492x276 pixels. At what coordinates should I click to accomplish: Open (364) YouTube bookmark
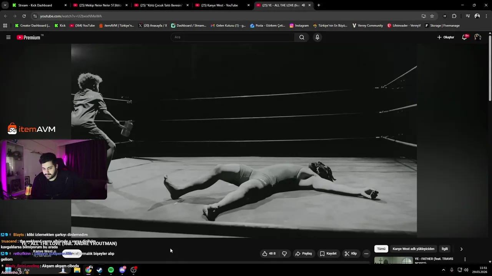pyautogui.click(x=82, y=26)
